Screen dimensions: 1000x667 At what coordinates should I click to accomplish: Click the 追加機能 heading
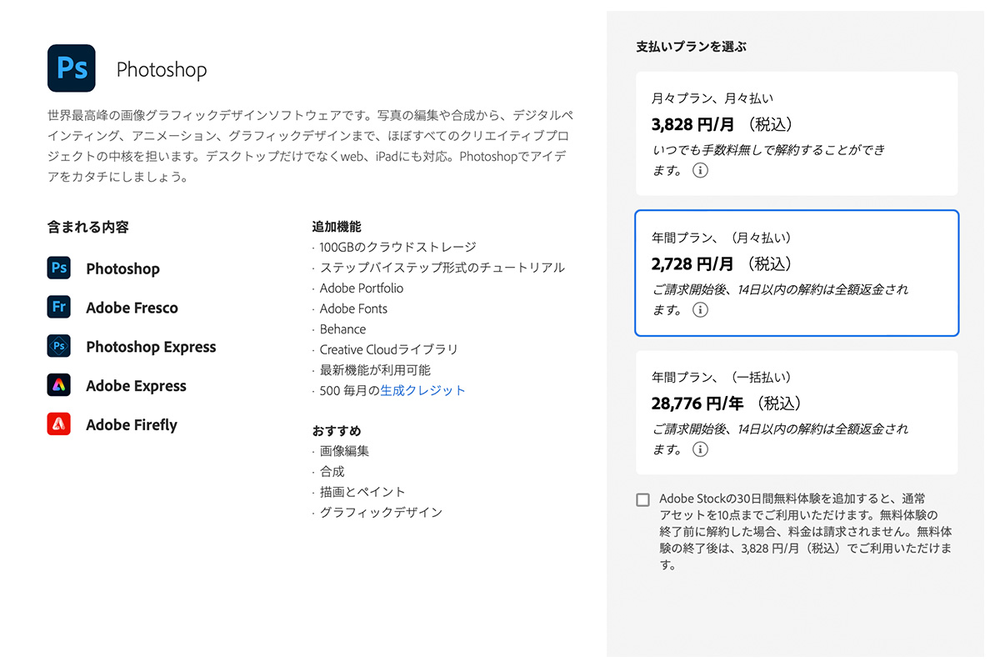[x=337, y=227]
